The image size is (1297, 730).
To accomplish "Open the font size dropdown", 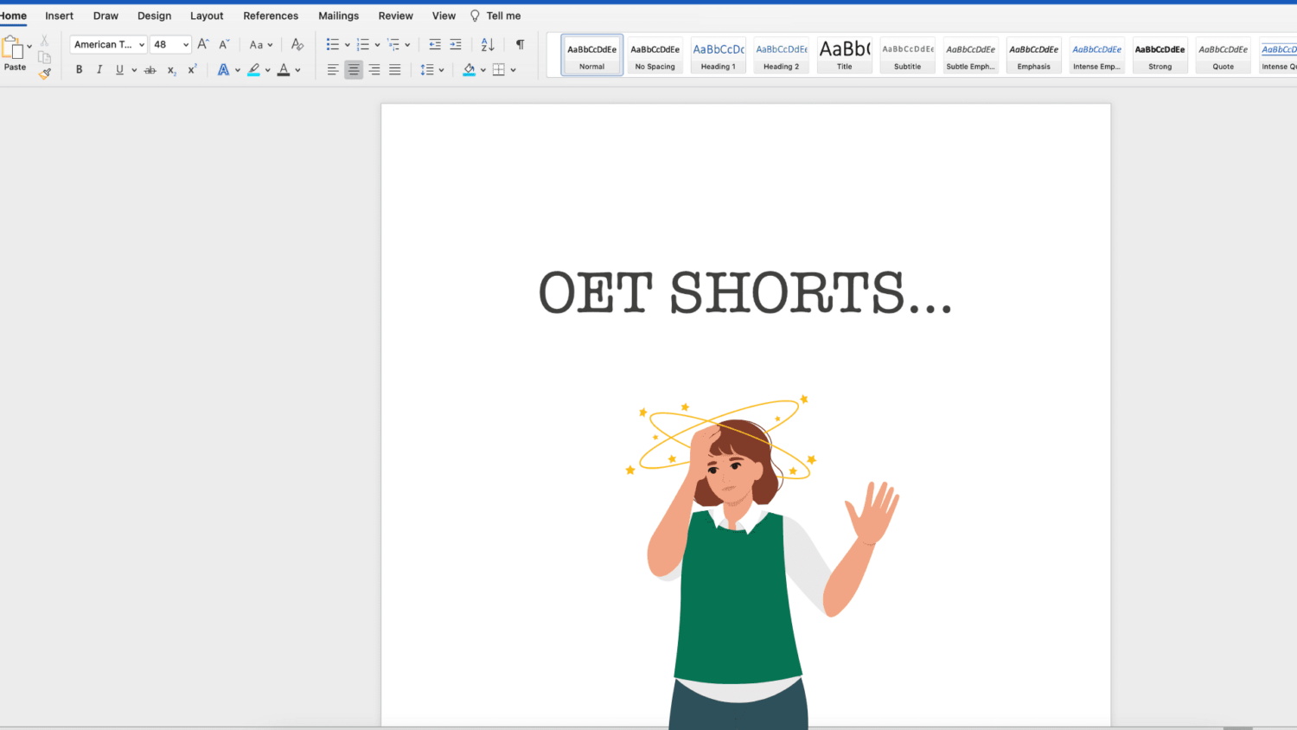I will (186, 45).
